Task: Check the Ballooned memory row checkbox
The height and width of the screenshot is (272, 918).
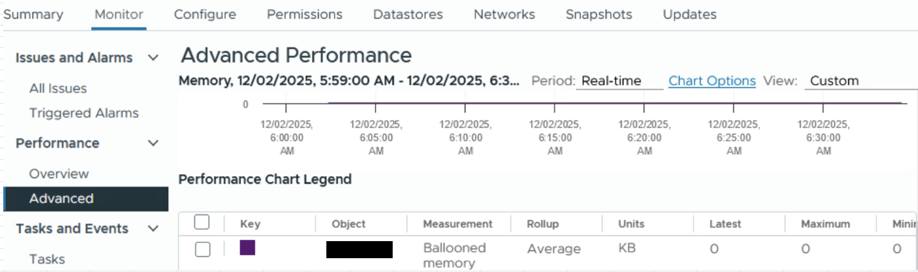Action: [x=203, y=249]
